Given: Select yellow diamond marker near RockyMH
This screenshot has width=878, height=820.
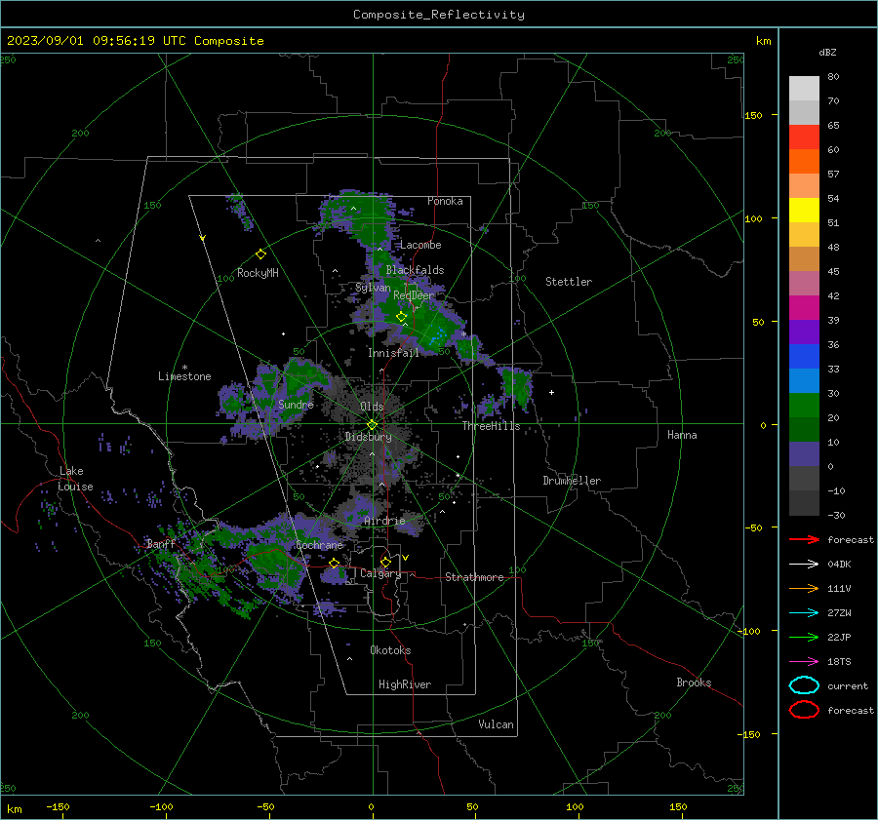Looking at the screenshot, I should click(260, 254).
